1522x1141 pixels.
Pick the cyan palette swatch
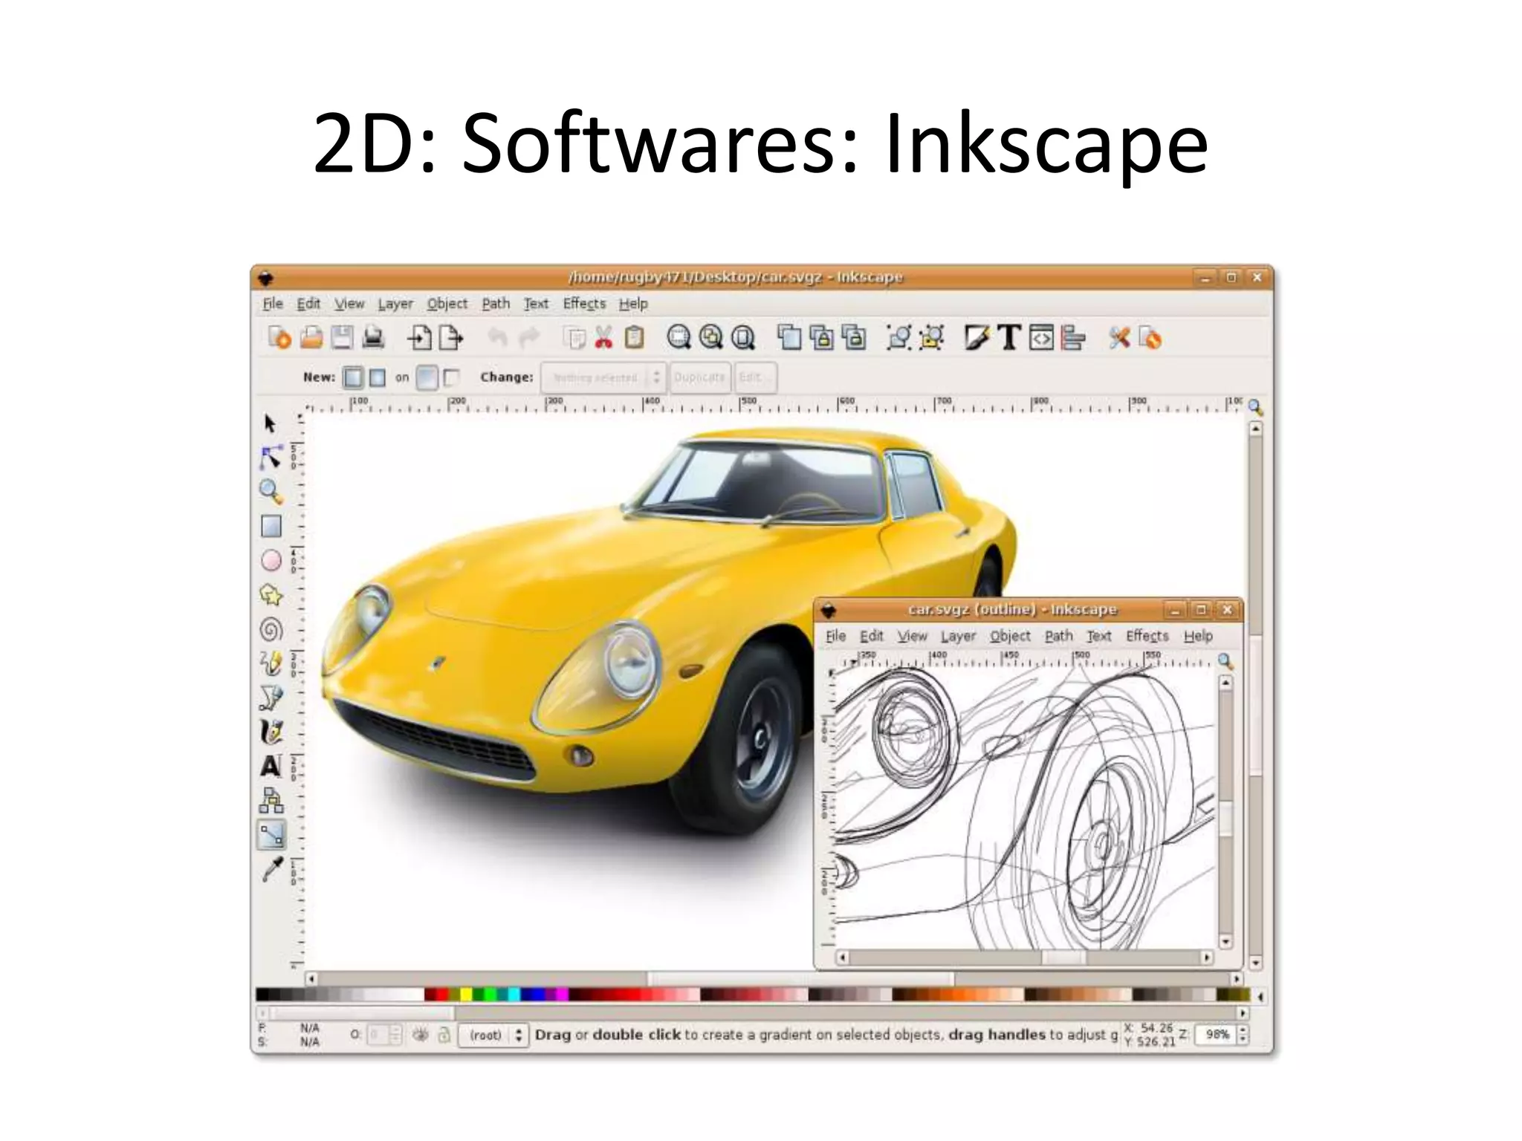(x=514, y=995)
